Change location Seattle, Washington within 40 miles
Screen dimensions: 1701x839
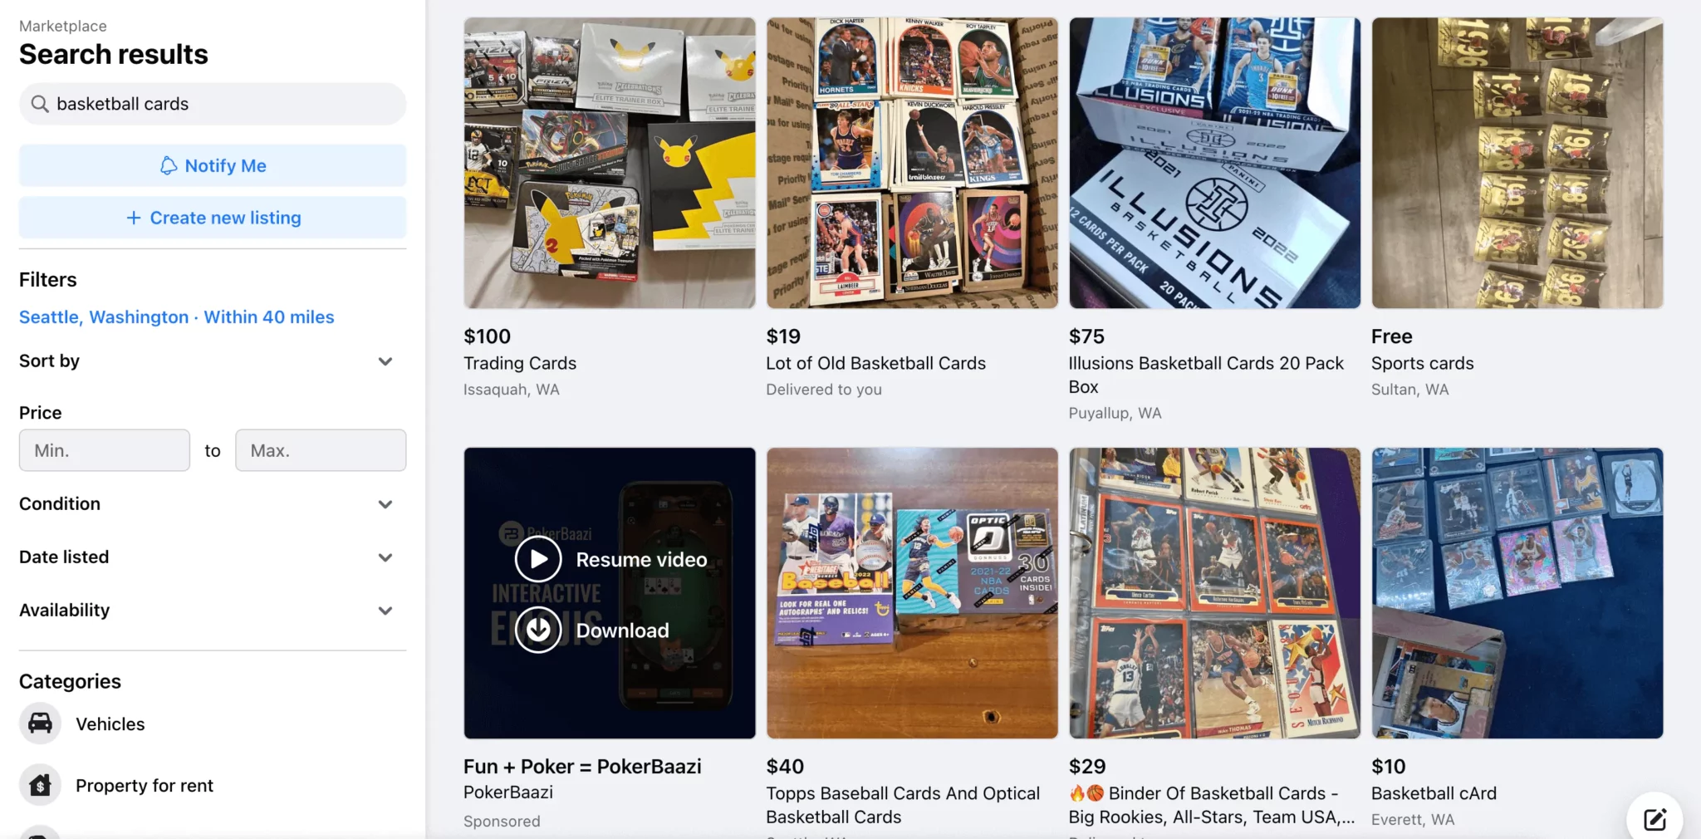coord(176,317)
